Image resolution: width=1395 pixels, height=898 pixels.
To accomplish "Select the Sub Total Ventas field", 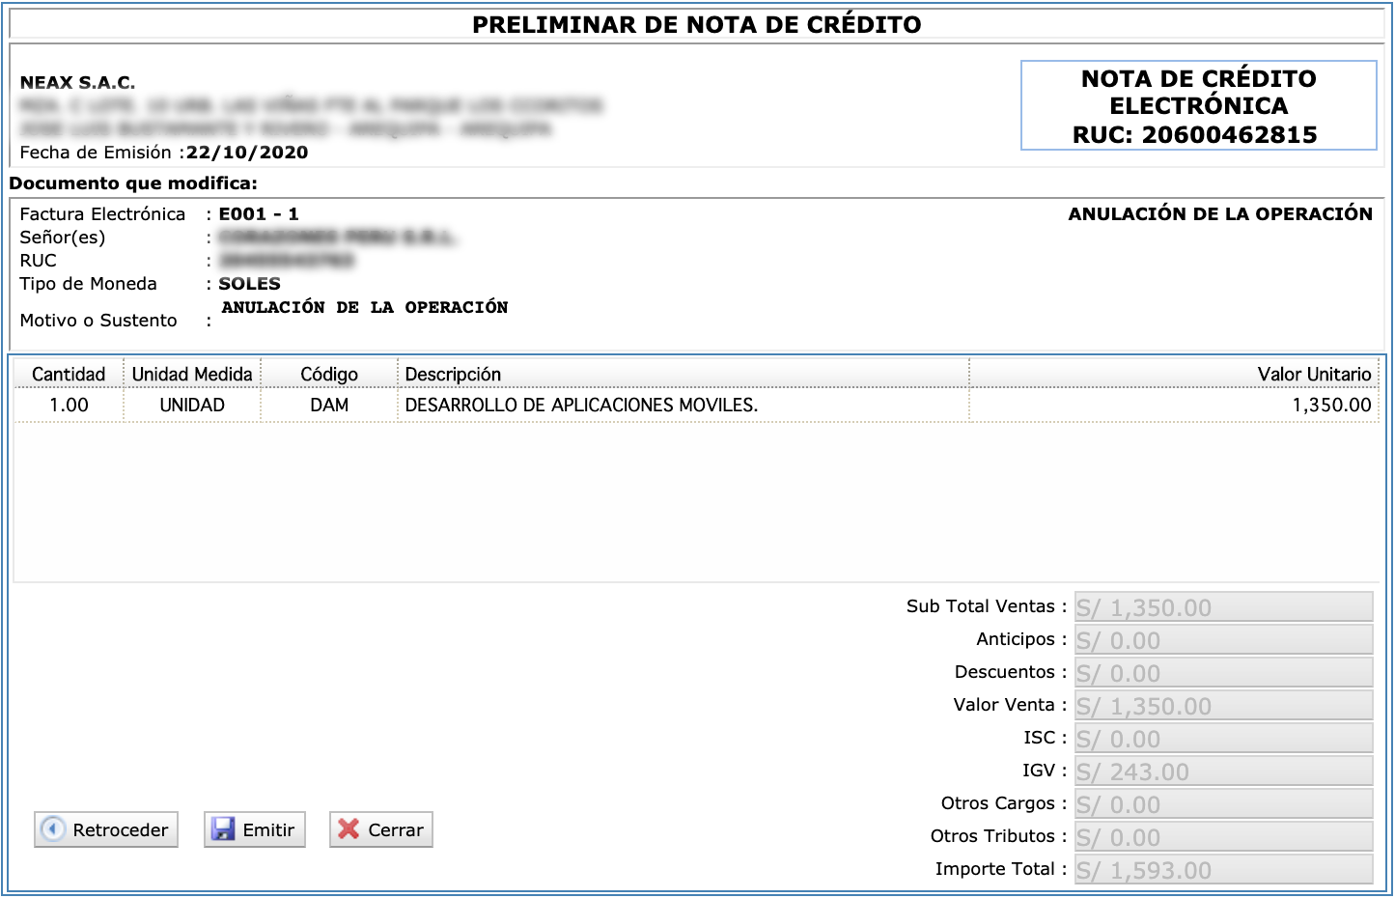I will click(1223, 607).
